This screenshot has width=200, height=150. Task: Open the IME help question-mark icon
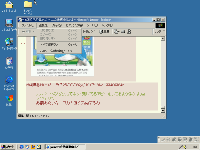[x=191, y=140]
